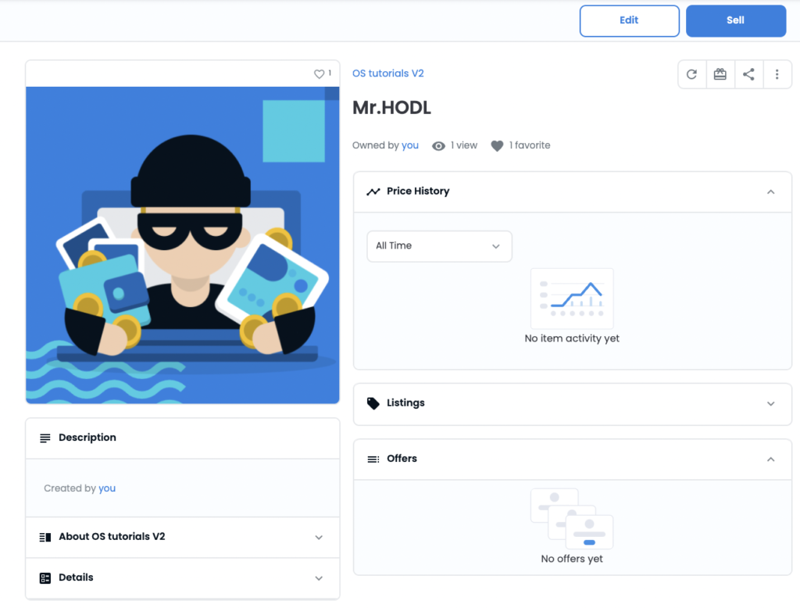Toggle the heart favorite above the image

[319, 73]
